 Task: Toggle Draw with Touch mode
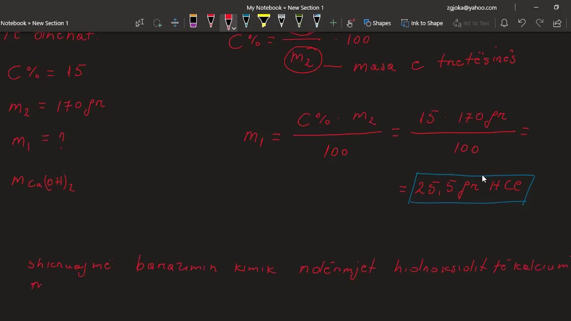[351, 23]
